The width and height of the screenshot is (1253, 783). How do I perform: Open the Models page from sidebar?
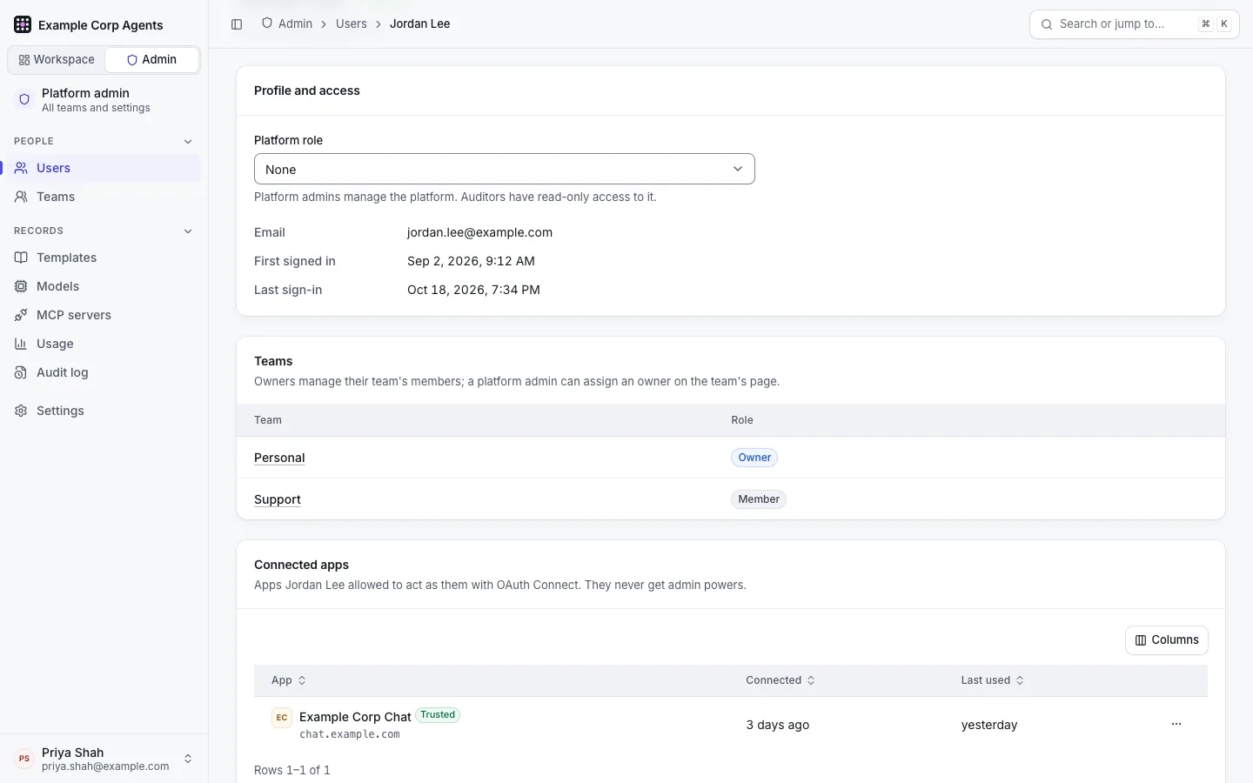(x=104, y=286)
